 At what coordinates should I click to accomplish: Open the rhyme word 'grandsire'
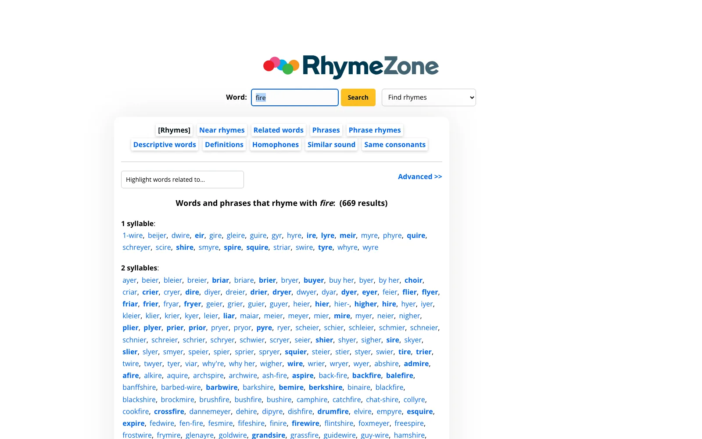[x=269, y=435]
